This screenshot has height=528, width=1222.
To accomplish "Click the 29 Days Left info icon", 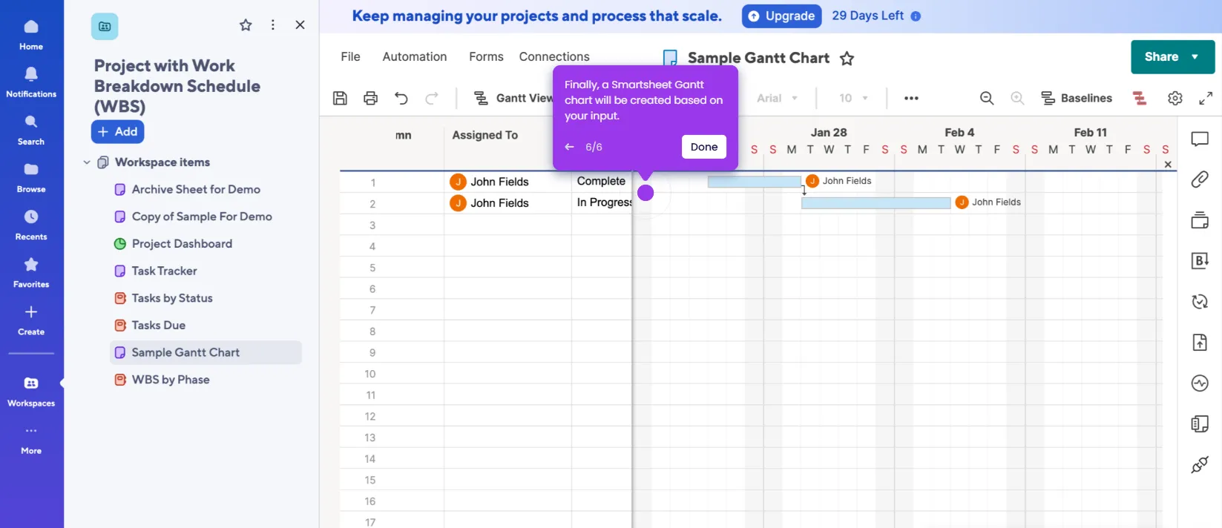I will click(x=916, y=16).
